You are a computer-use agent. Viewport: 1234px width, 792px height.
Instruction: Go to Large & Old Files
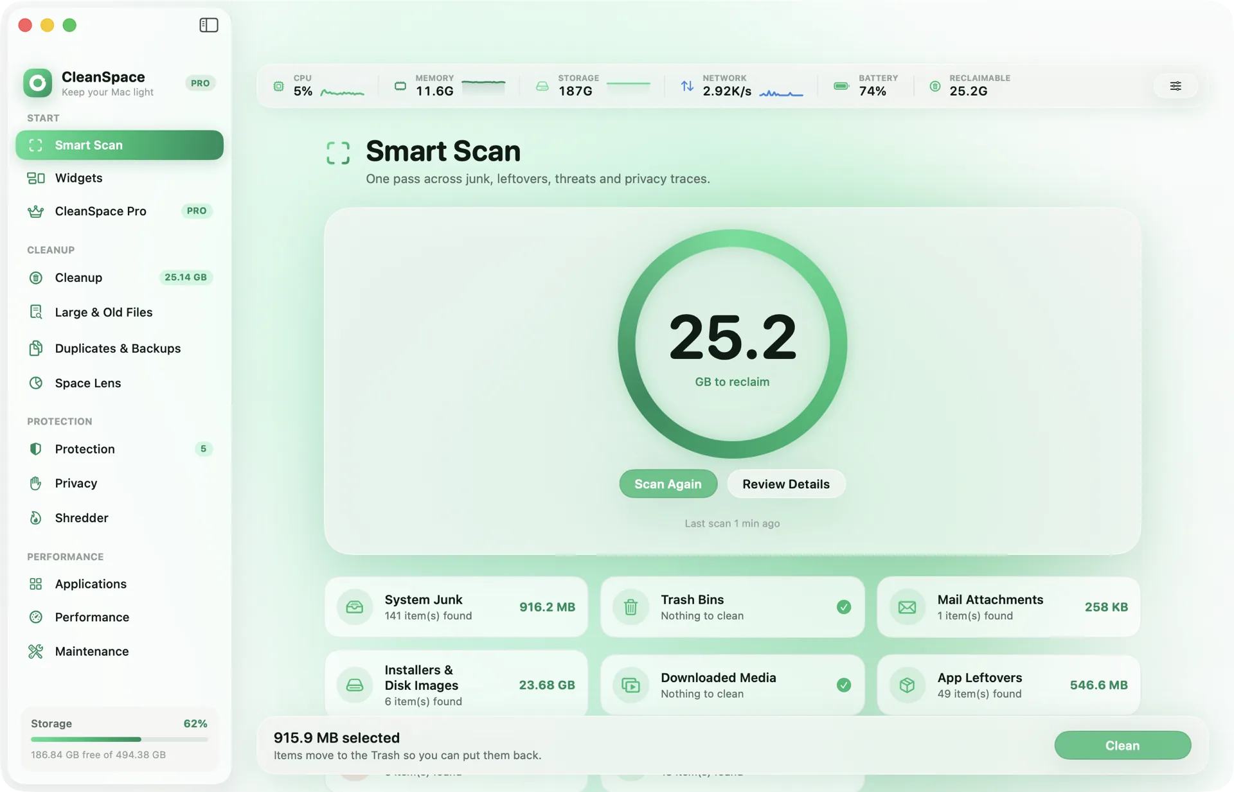coord(120,312)
